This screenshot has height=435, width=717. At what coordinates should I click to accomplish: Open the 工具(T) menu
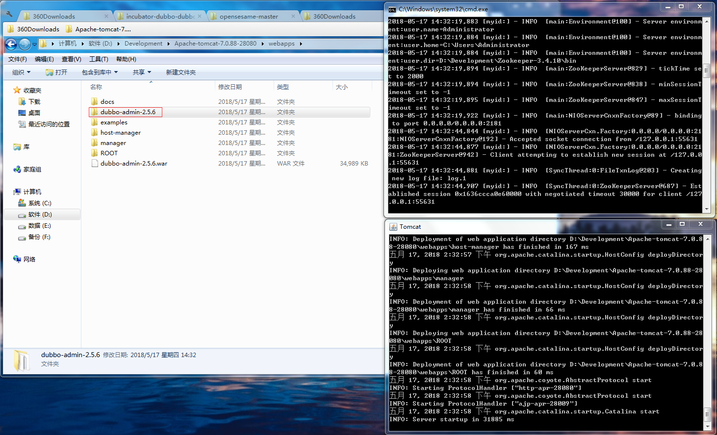pos(99,59)
